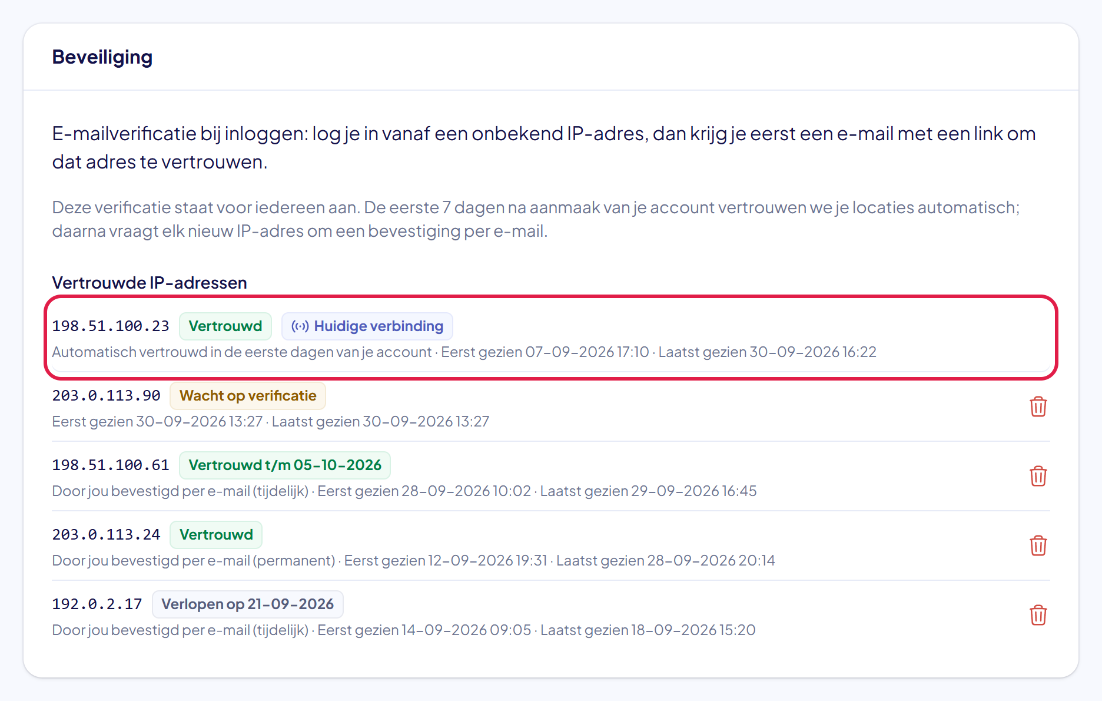Click the detail line ending 'Laatst gezien 29-09-2026 16:45'
Screen dimensions: 1102x701
click(404, 491)
